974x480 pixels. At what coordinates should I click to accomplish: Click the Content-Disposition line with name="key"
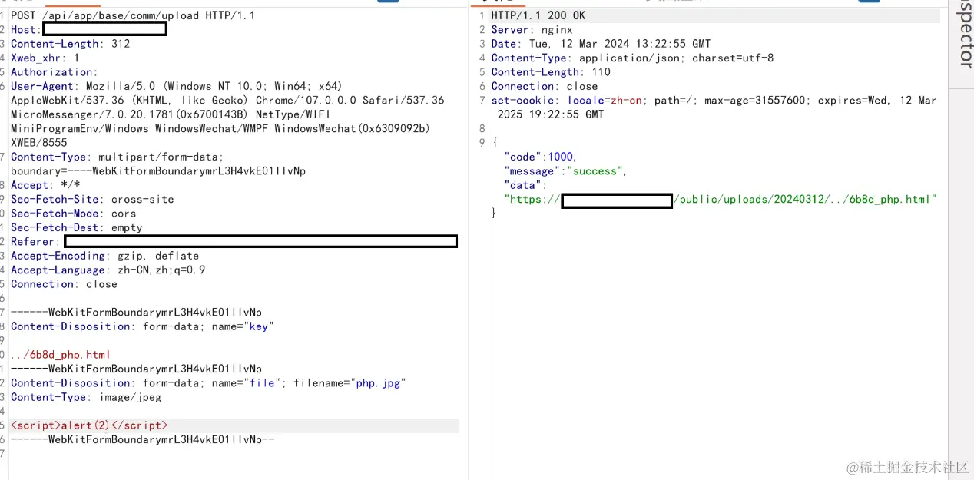click(142, 326)
